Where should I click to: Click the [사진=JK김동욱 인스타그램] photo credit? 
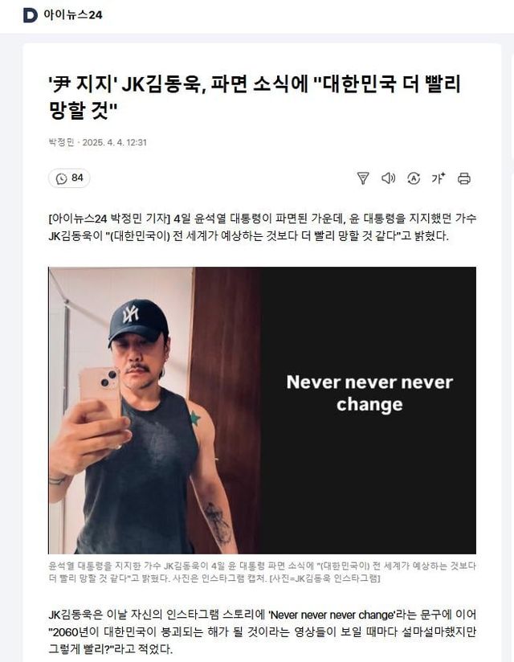tap(324, 578)
